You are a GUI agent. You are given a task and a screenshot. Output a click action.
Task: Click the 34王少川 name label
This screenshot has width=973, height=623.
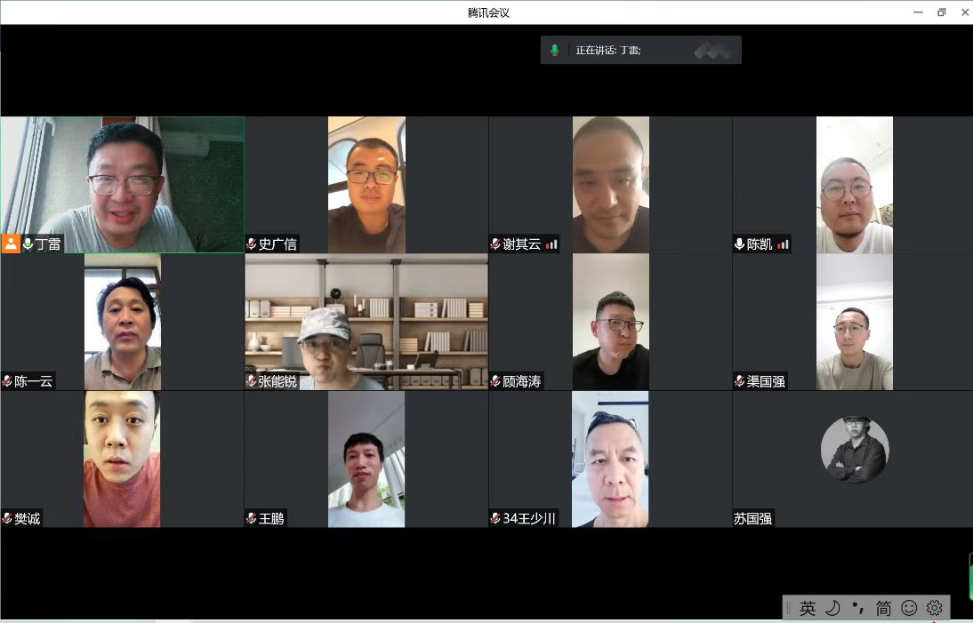(x=529, y=518)
